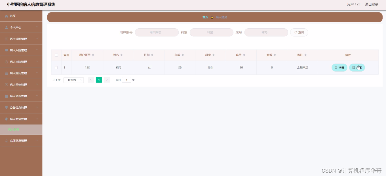The image size is (386, 176).
Task: Go to previous page arrow in pagination
Action: pyautogui.click(x=91, y=80)
